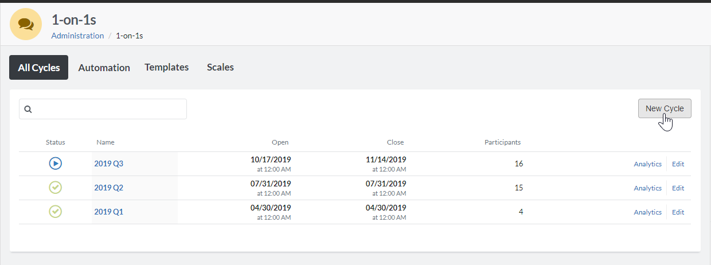Click the magnifier icon in search box
Image resolution: width=711 pixels, height=265 pixels.
pyautogui.click(x=28, y=109)
